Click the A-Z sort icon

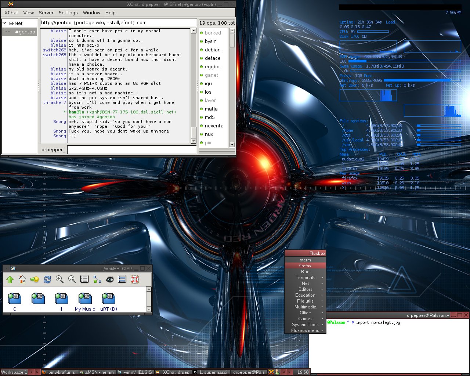97,279
